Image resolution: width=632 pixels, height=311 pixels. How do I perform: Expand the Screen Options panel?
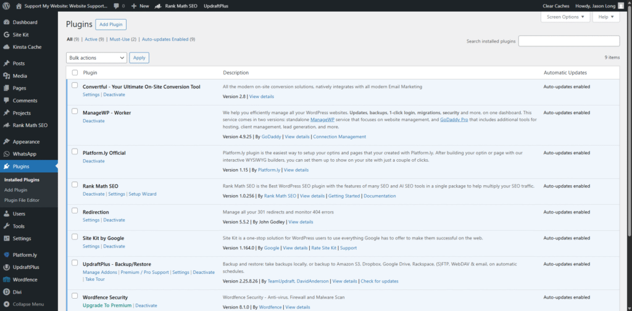[565, 17]
